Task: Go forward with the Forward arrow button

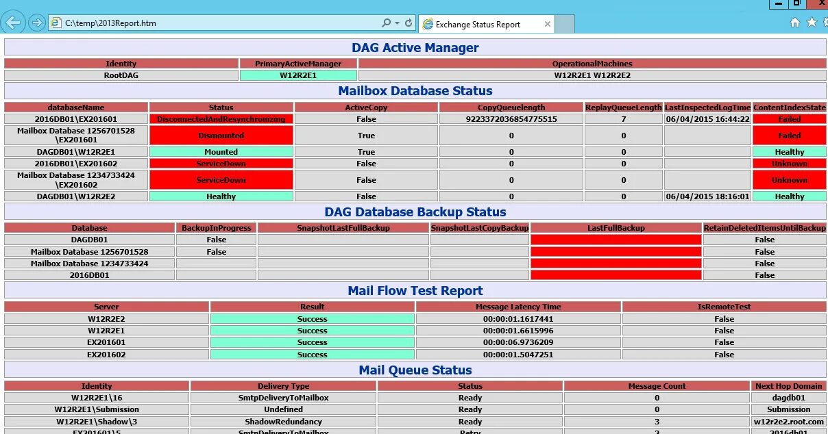Action: (x=37, y=23)
